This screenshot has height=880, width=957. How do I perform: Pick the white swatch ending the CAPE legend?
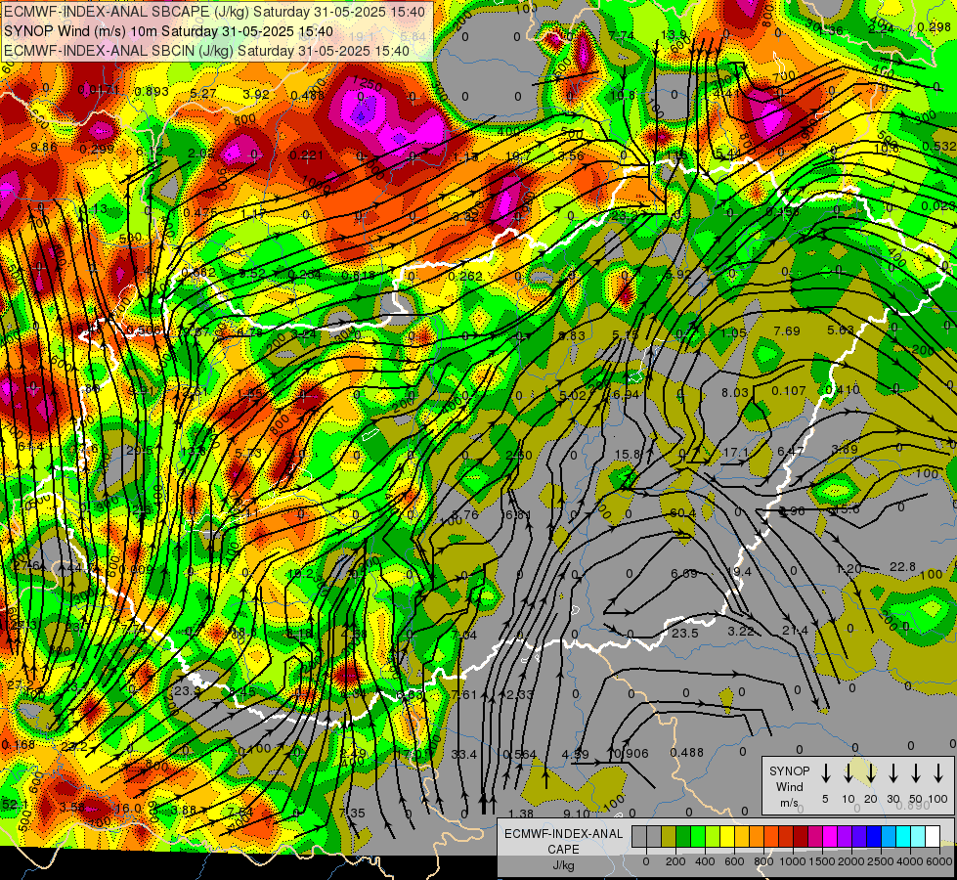(x=934, y=836)
